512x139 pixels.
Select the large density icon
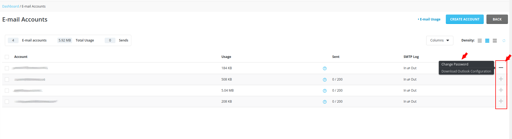click(x=495, y=41)
